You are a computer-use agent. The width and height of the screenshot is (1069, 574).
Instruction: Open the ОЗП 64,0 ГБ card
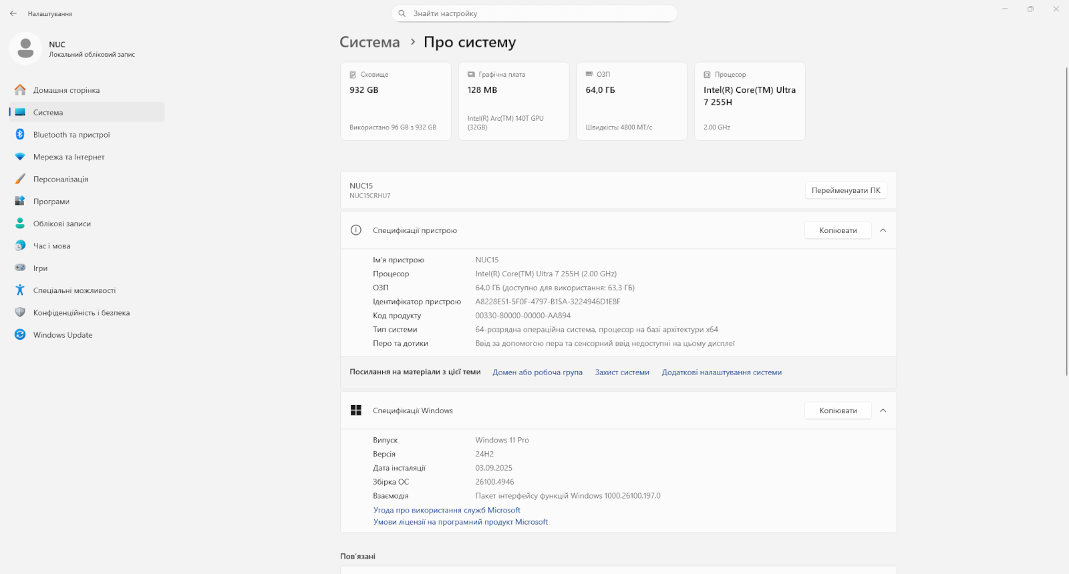point(631,101)
